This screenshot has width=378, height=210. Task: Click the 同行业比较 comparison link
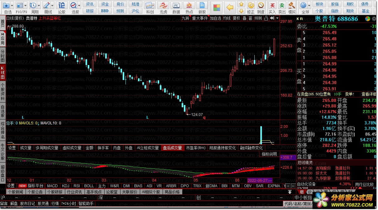click(364, 184)
